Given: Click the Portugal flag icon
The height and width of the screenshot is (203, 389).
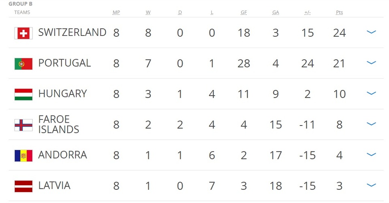Looking at the screenshot, I should pos(24,64).
